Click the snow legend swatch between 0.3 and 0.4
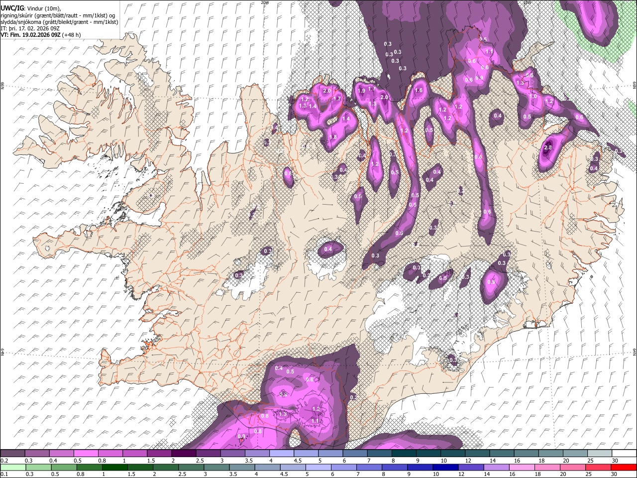The width and height of the screenshot is (637, 478). pos(37,454)
